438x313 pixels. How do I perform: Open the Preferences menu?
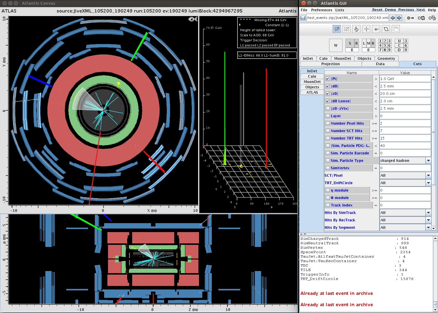coord(322,10)
